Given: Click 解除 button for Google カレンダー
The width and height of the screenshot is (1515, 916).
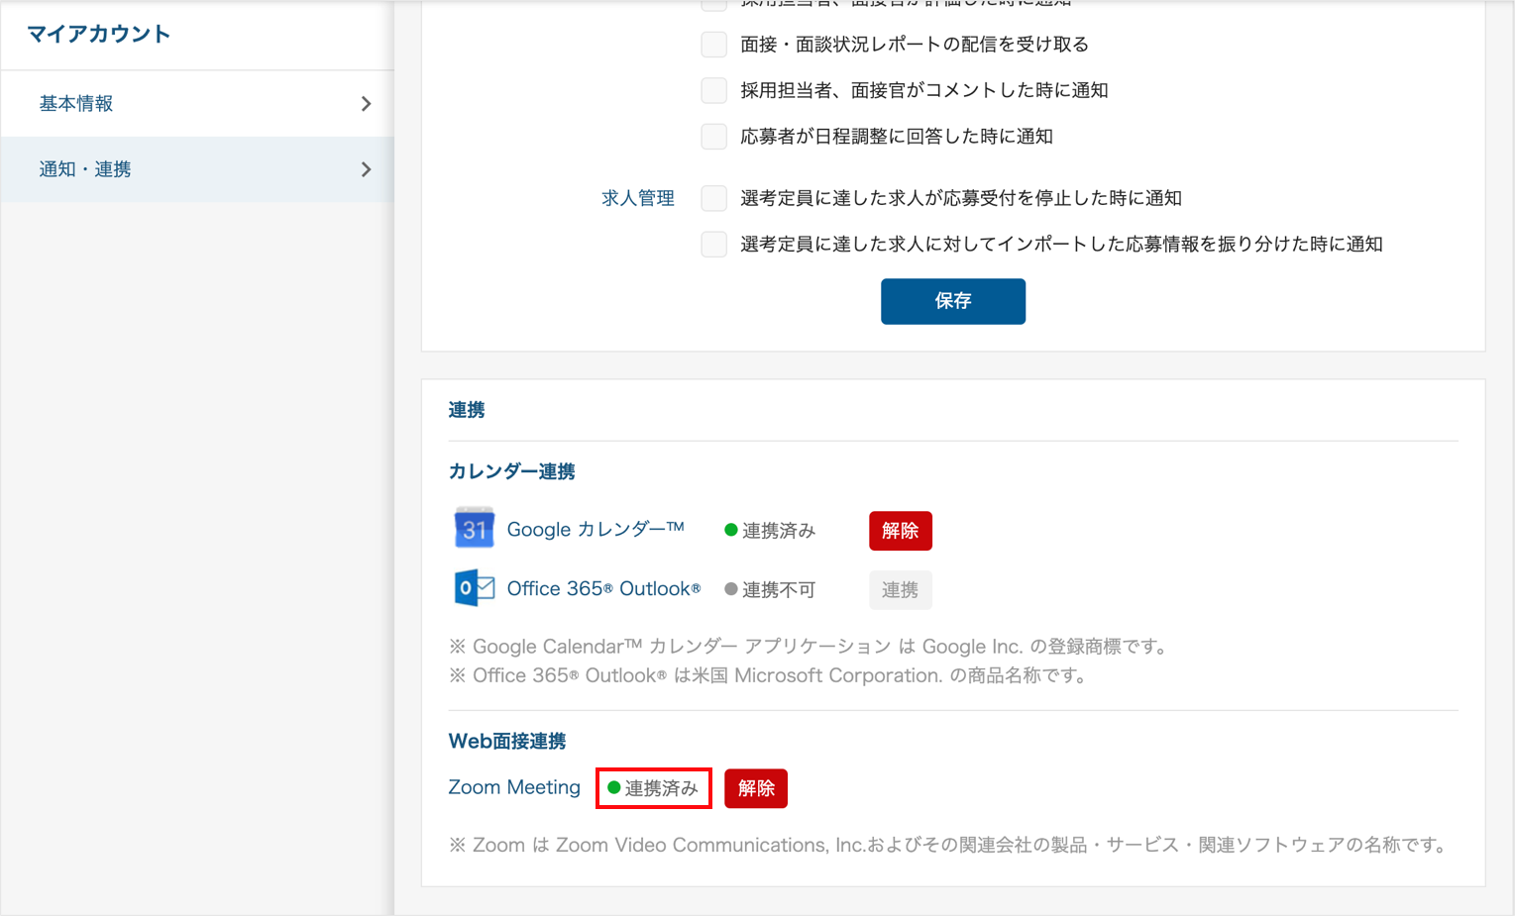Looking at the screenshot, I should (x=901, y=531).
